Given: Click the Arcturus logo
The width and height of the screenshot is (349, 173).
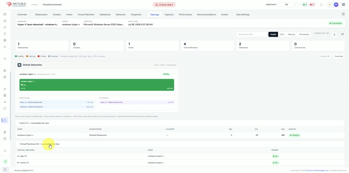Looking at the screenshot, I should click(x=15, y=5).
